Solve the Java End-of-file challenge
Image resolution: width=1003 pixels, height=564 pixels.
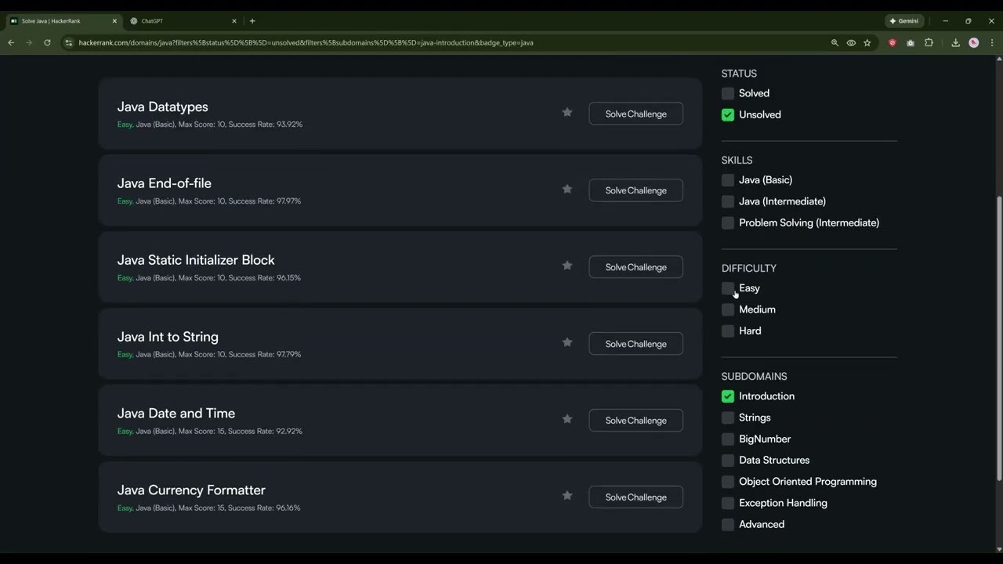point(635,190)
